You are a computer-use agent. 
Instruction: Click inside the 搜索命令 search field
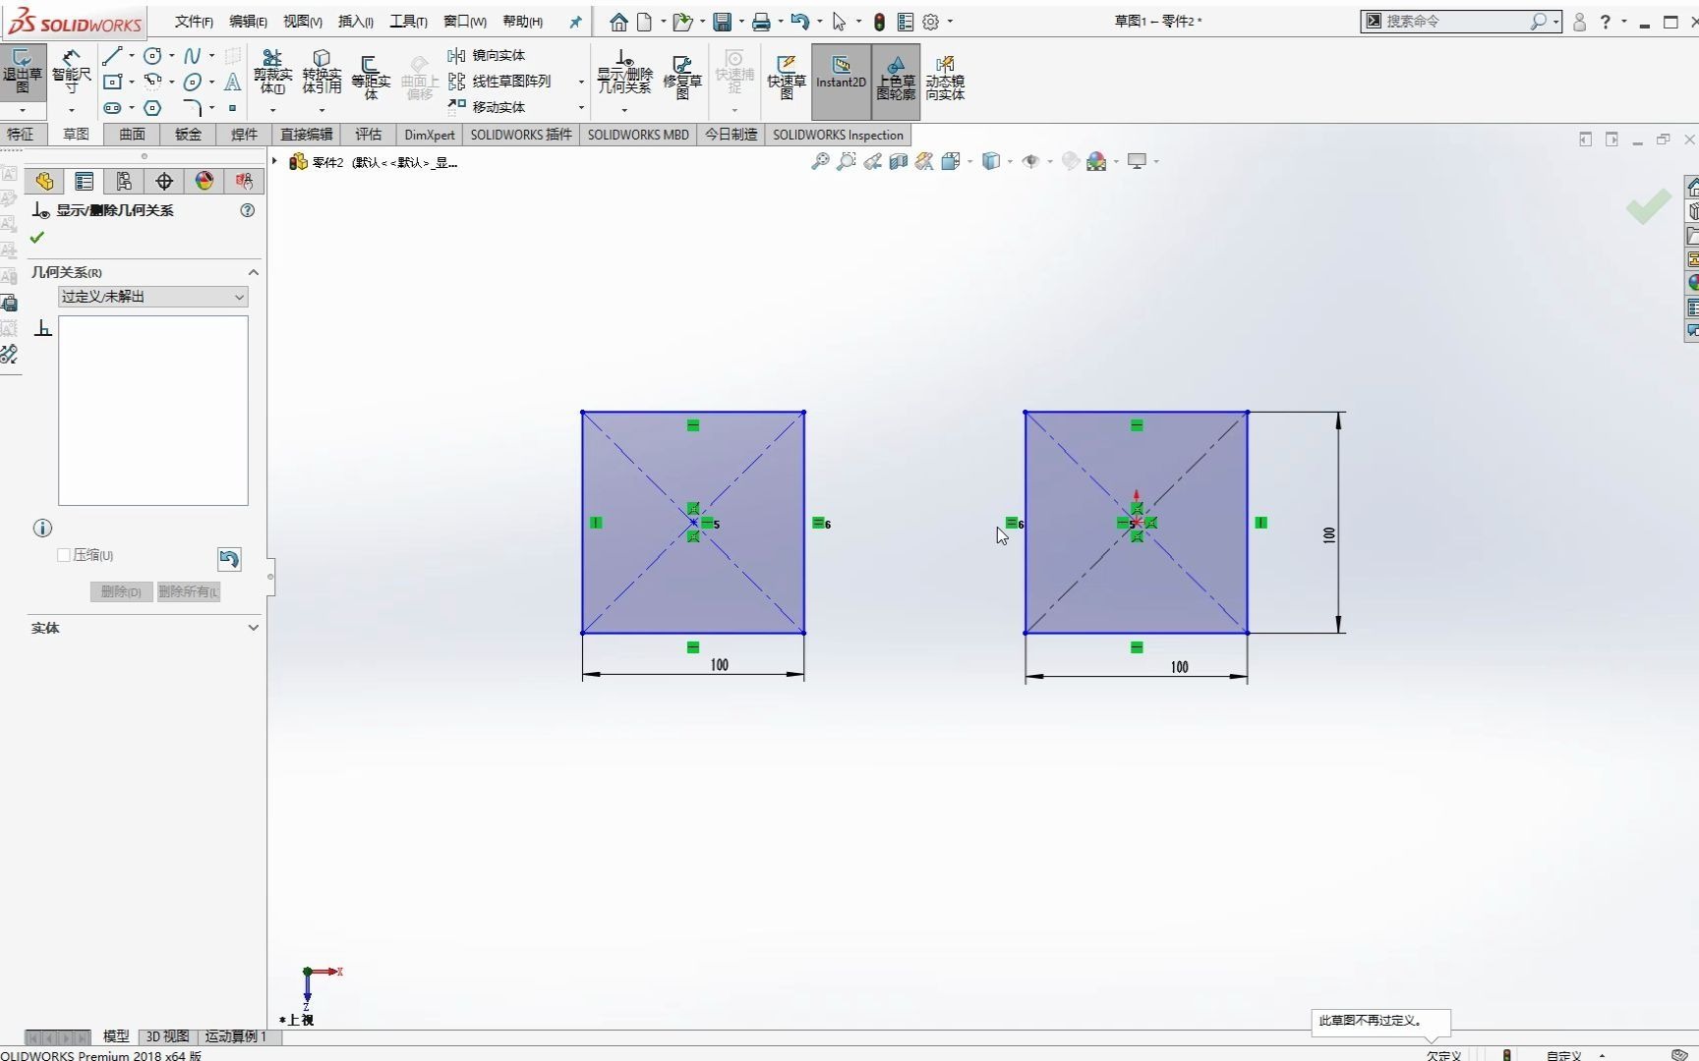(1455, 21)
